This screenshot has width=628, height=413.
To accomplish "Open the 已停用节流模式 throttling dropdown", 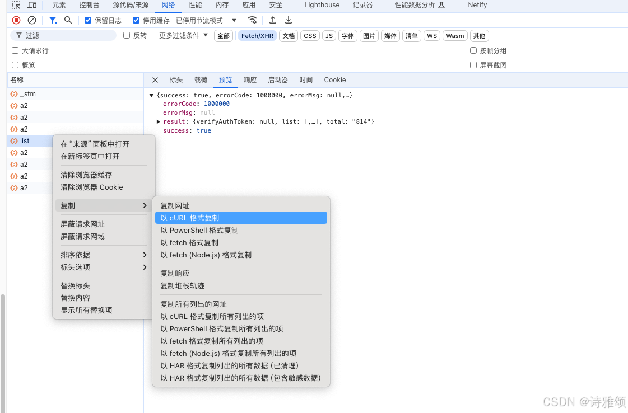I will tap(206, 20).
